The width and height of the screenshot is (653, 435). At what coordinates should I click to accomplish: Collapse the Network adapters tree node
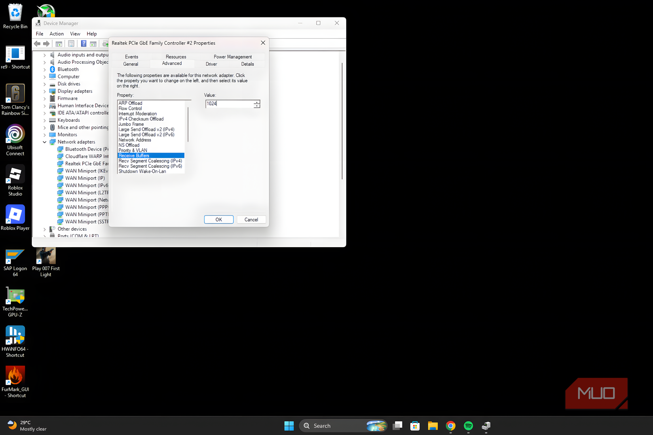[x=45, y=142]
